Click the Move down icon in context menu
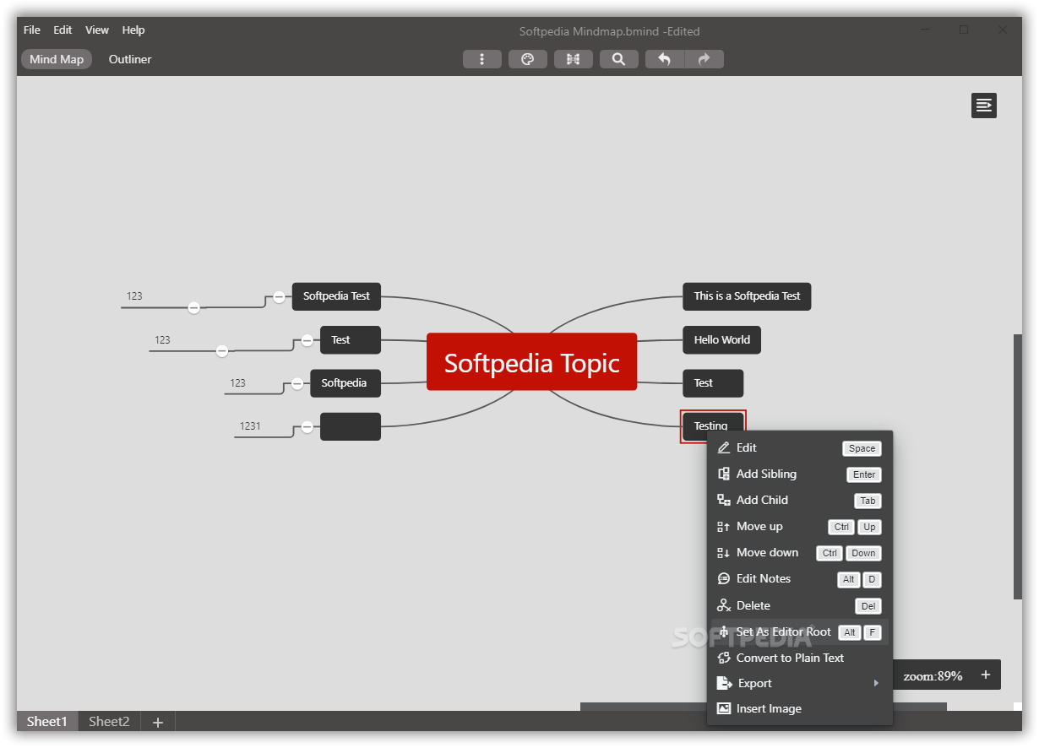Screen dimensions: 1039x748 point(724,552)
